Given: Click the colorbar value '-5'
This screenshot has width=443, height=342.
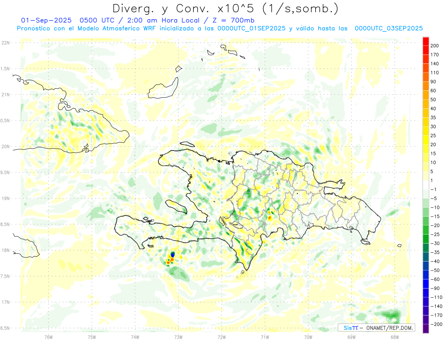Looking at the screenshot, I should pyautogui.click(x=433, y=198).
